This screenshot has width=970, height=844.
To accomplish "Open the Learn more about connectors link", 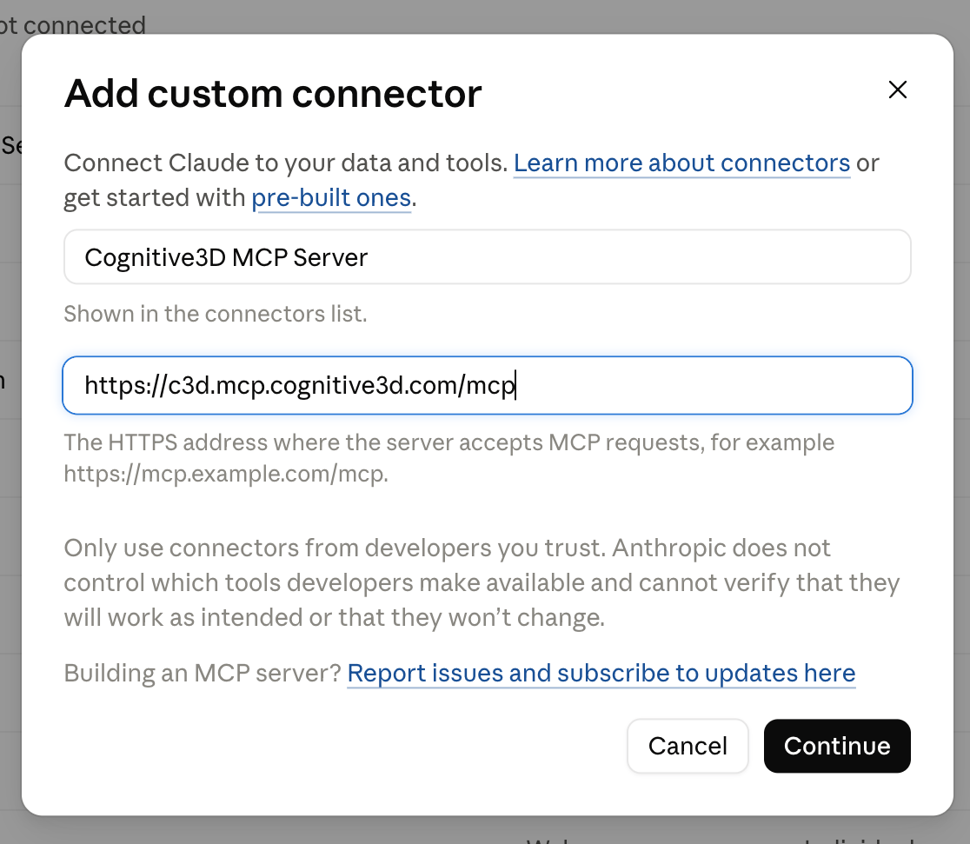I will 681,163.
